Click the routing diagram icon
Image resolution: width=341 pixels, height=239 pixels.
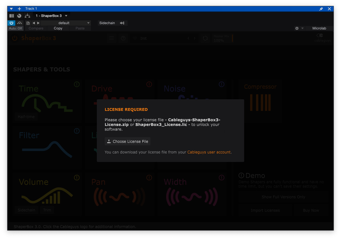[x=27, y=16]
